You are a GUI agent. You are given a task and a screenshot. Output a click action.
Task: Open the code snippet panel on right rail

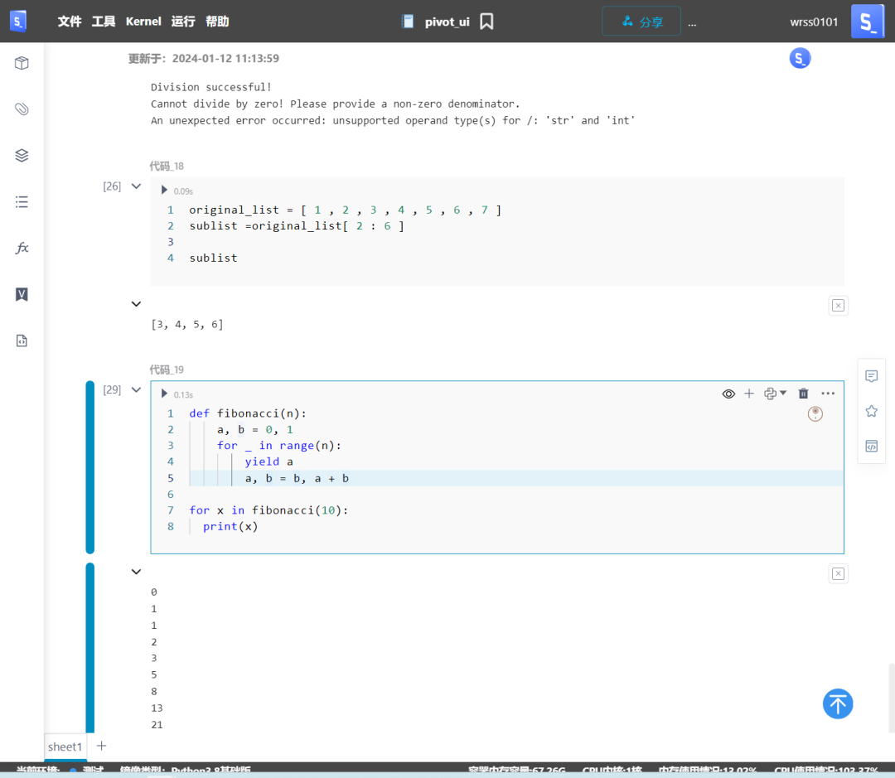click(871, 447)
